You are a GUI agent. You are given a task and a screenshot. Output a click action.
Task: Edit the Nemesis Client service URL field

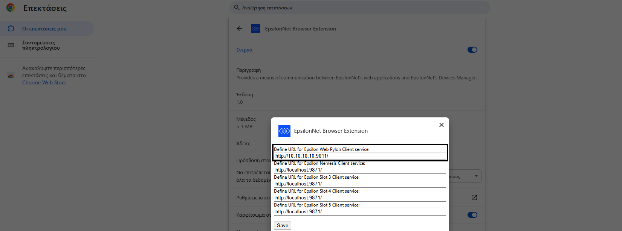pos(360,170)
